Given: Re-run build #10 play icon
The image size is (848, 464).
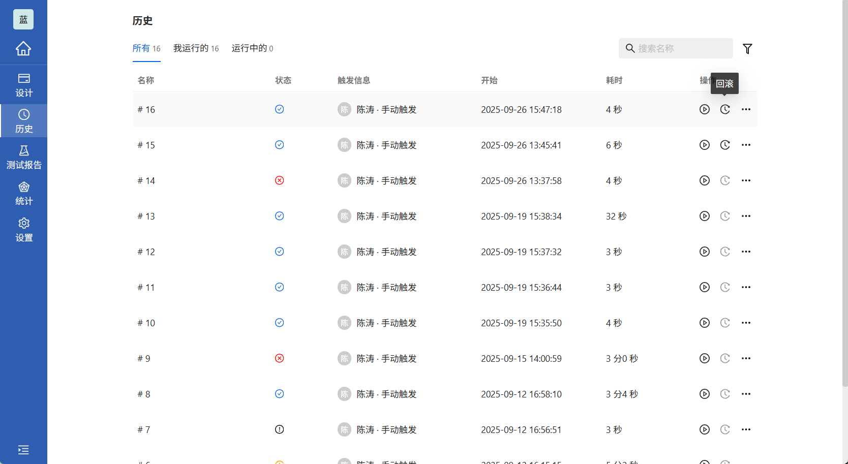Looking at the screenshot, I should (x=705, y=323).
